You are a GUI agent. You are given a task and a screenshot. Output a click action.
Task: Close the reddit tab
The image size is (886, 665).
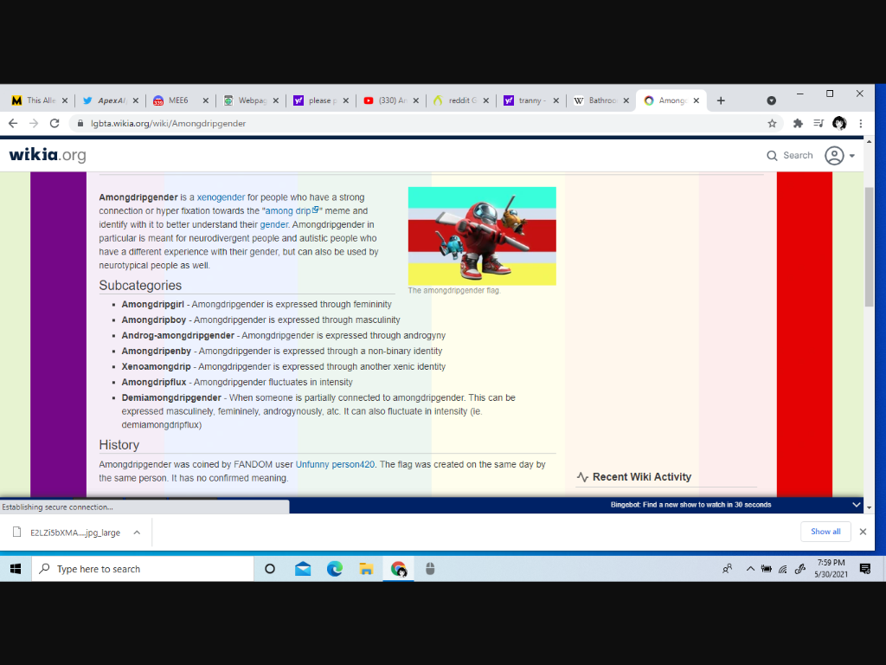(486, 100)
